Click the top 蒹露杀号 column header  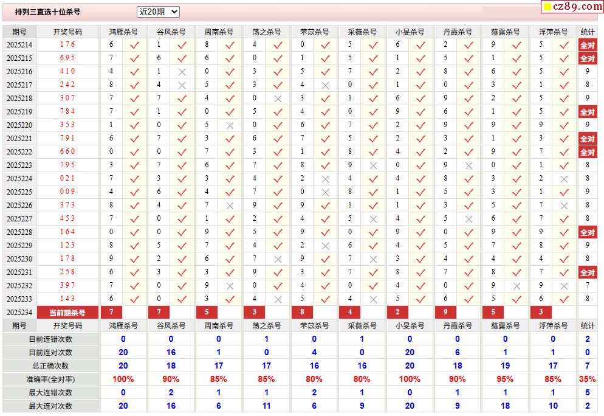tap(506, 32)
